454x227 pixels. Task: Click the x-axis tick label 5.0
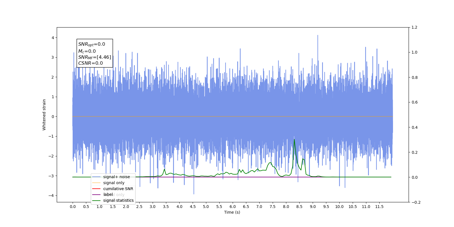206,207
